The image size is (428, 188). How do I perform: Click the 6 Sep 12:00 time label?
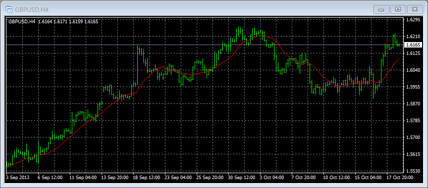pos(50,178)
